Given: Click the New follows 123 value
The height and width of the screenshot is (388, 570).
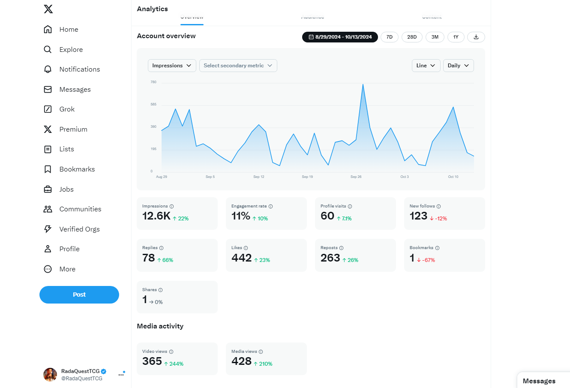Looking at the screenshot, I should 419,216.
